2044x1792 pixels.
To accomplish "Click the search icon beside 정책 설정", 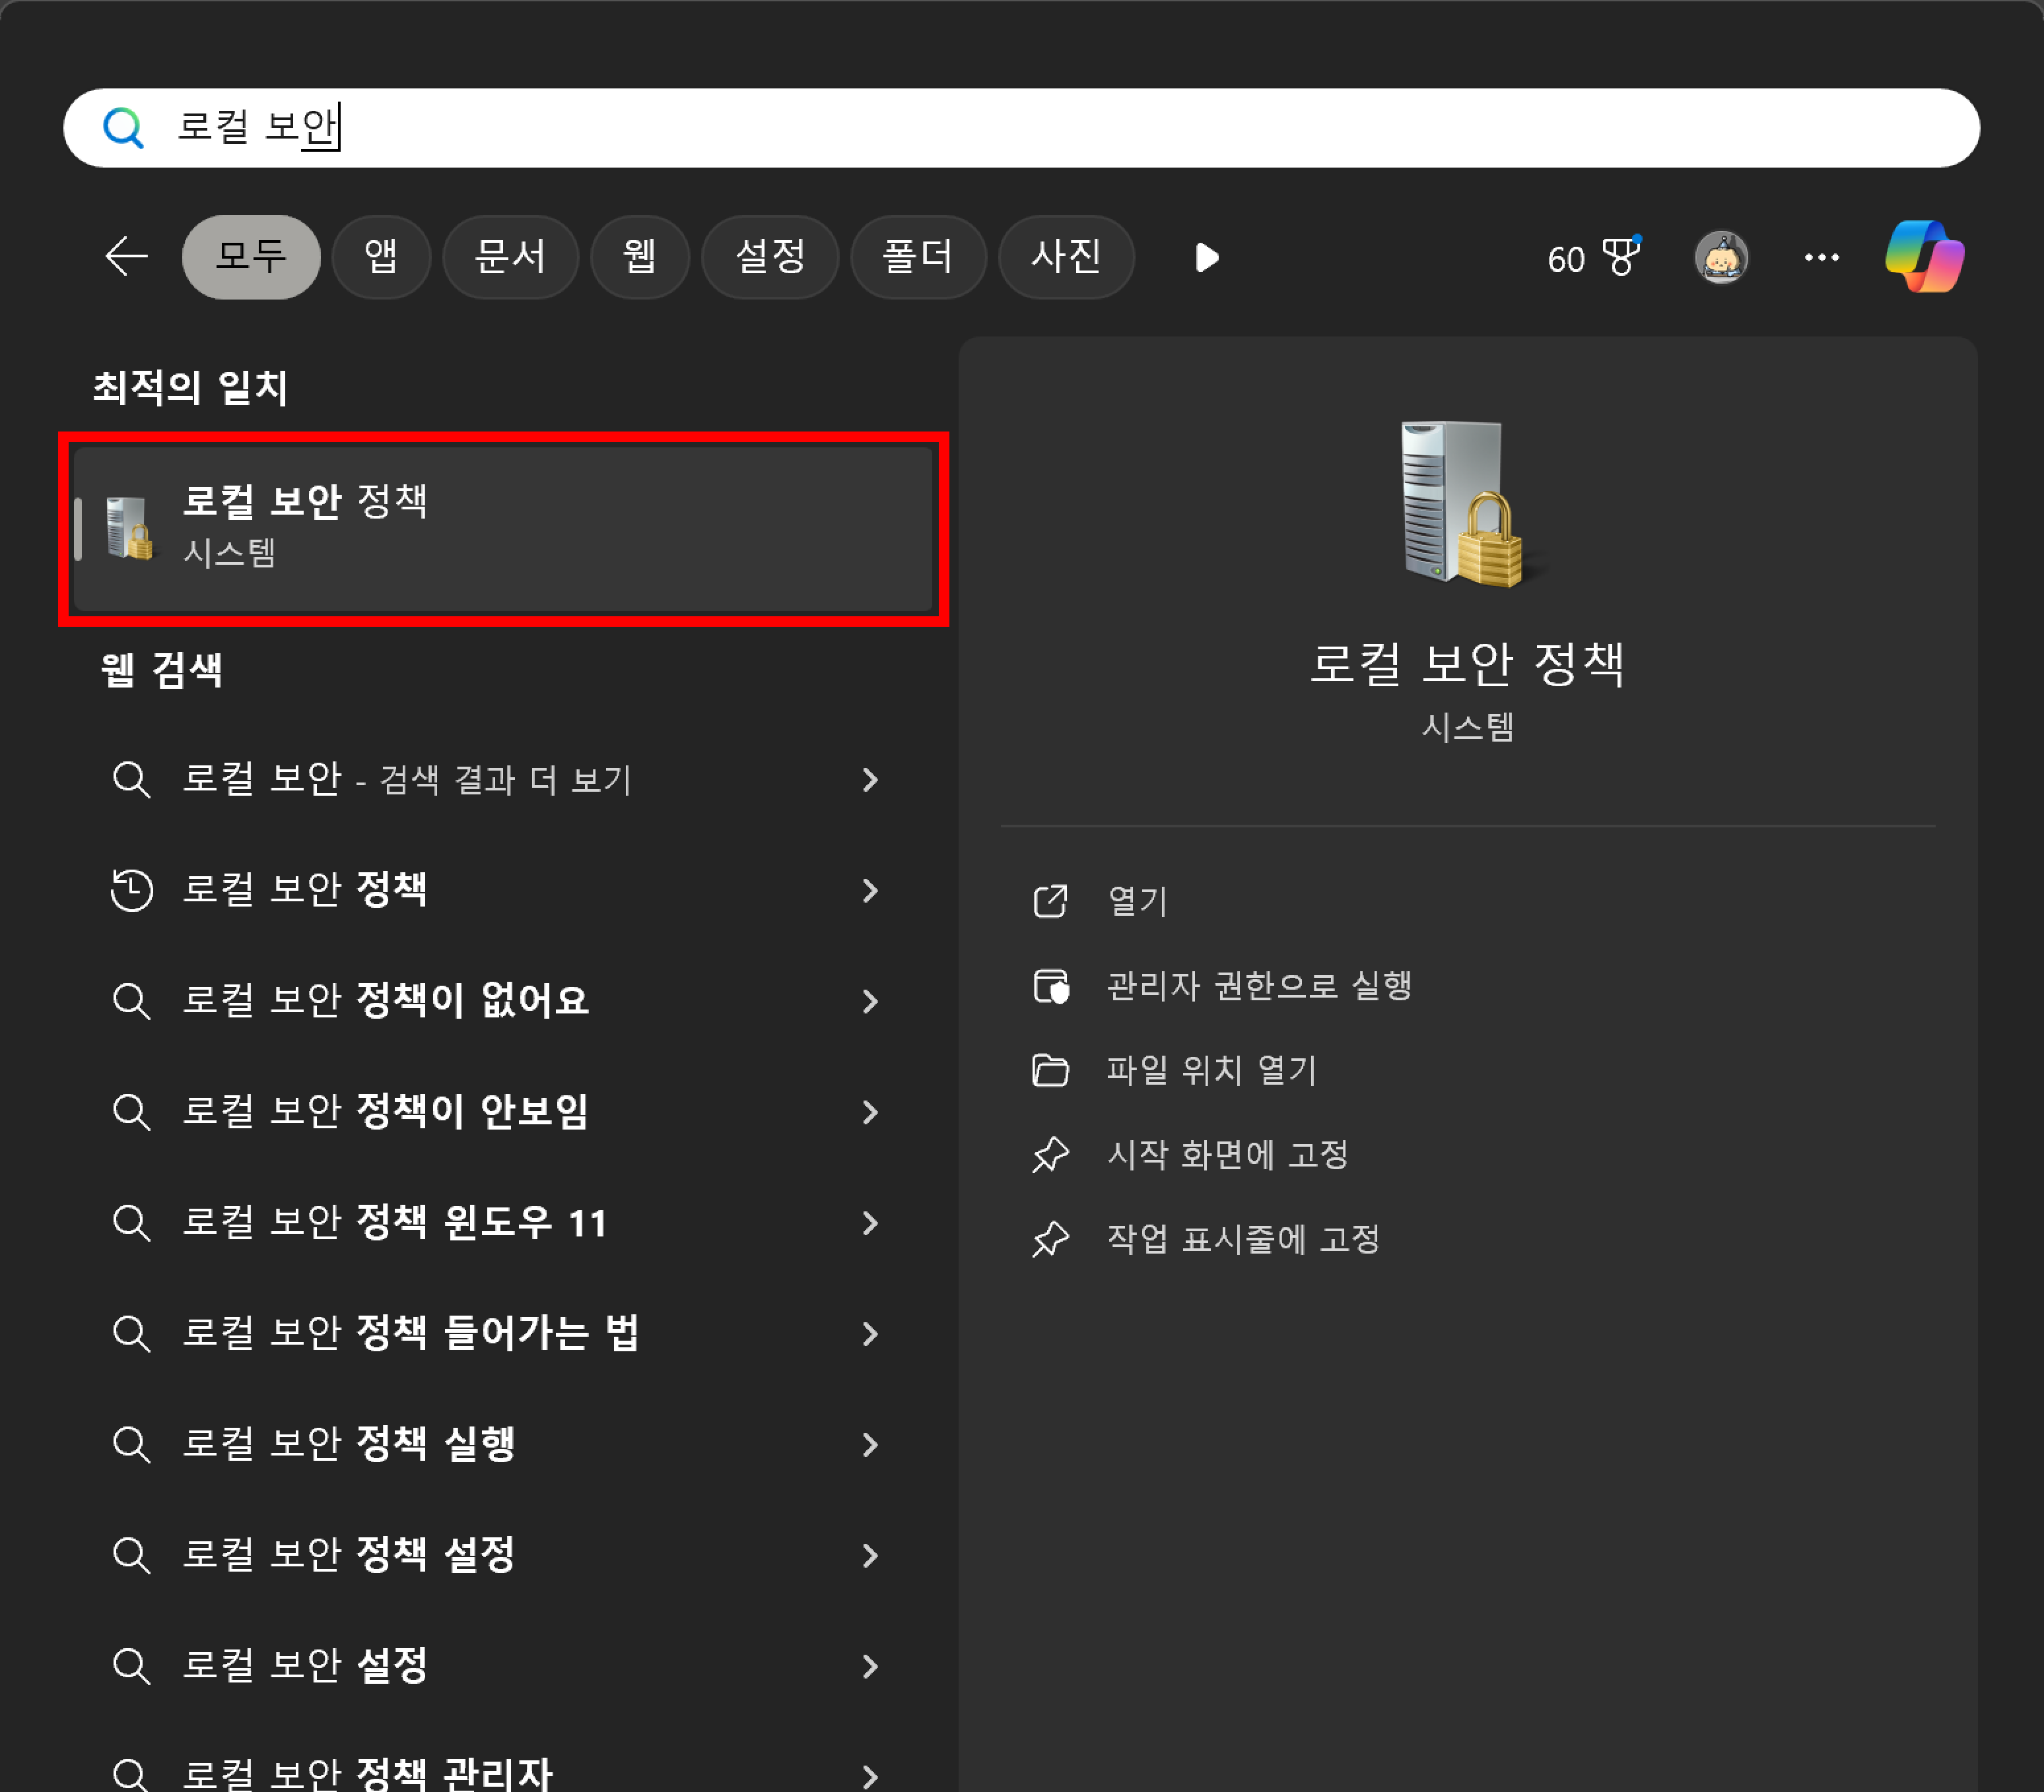I will click(131, 1556).
